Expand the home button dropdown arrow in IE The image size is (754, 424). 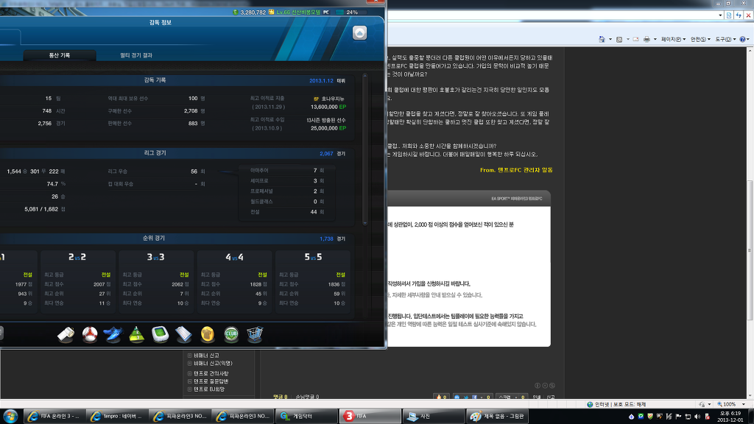click(x=610, y=40)
